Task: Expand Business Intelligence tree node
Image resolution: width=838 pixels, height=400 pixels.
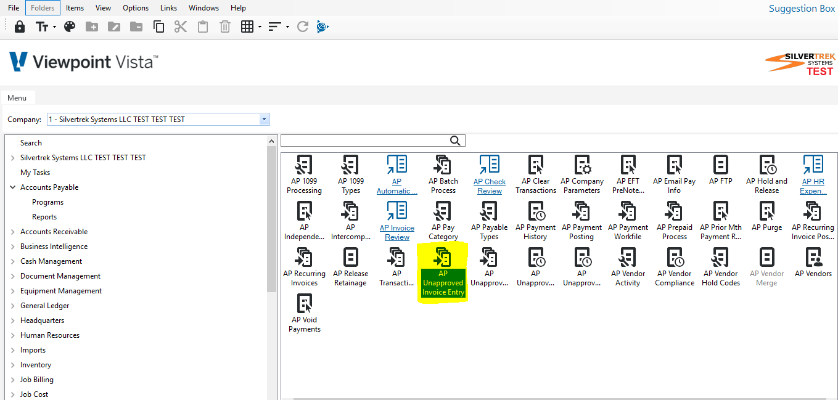Action: (x=12, y=247)
